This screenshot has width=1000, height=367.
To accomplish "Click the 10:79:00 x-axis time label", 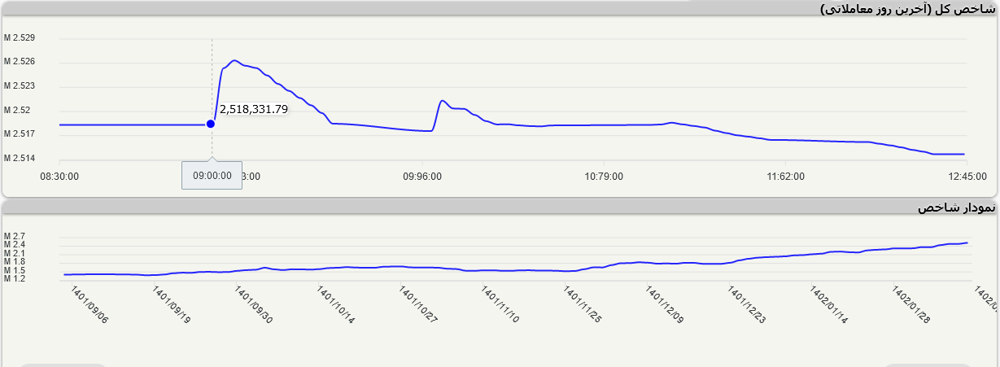I will coord(604,176).
